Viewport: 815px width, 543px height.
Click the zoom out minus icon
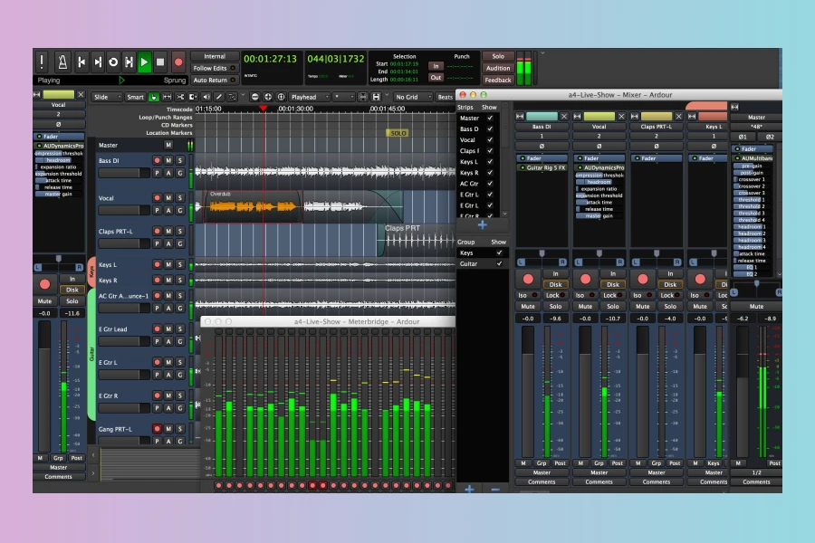254,97
